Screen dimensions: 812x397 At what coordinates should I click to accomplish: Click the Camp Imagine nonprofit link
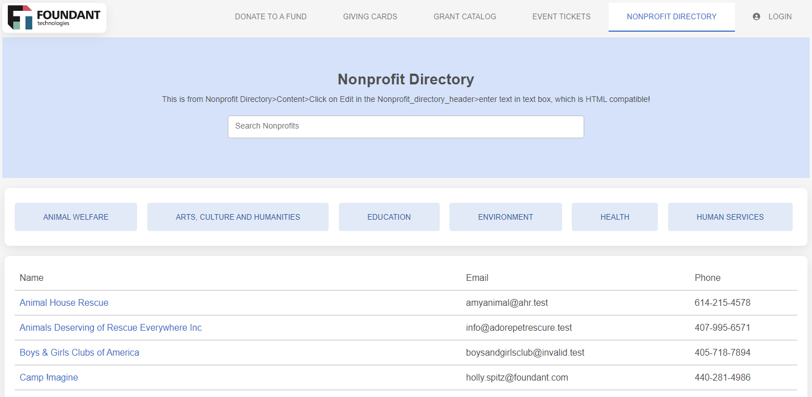(x=49, y=377)
